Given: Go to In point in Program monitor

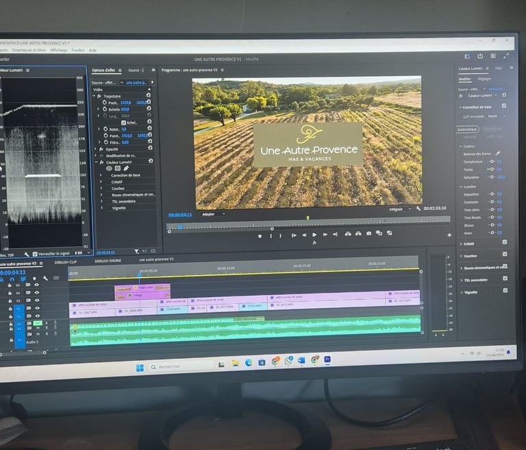Looking at the screenshot, I should click(x=294, y=235).
